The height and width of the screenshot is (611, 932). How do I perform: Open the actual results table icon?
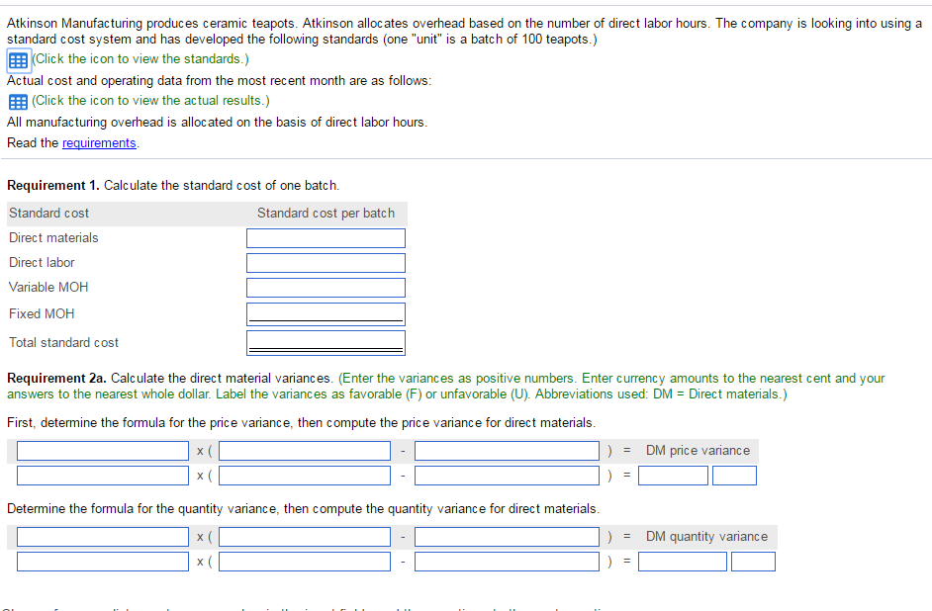click(x=18, y=102)
